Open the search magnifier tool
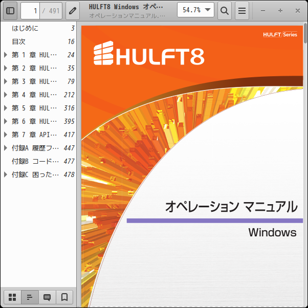Image resolution: width=308 pixels, height=308 pixels. (224, 11)
